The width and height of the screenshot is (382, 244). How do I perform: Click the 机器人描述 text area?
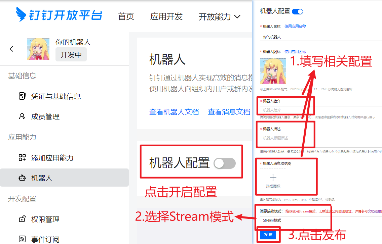pos(321,140)
